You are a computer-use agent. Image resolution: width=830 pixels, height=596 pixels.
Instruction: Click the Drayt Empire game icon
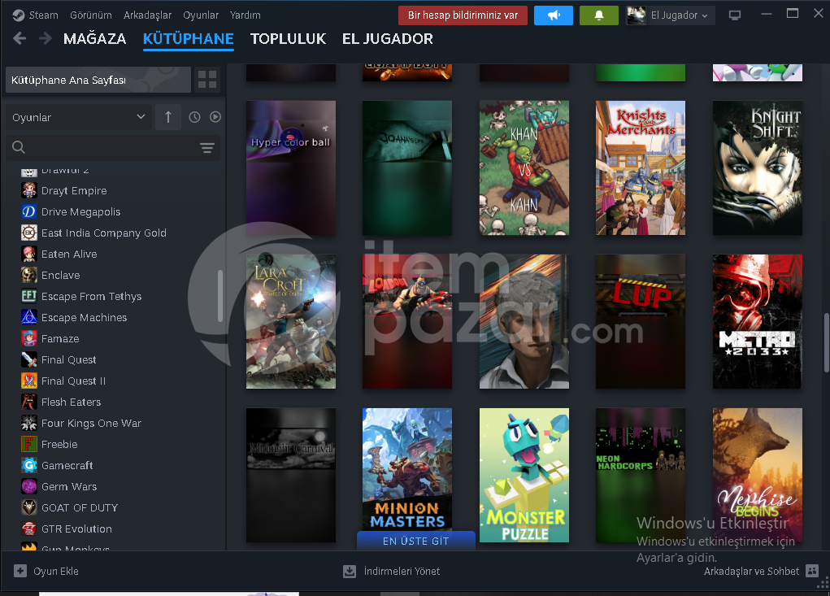click(29, 190)
